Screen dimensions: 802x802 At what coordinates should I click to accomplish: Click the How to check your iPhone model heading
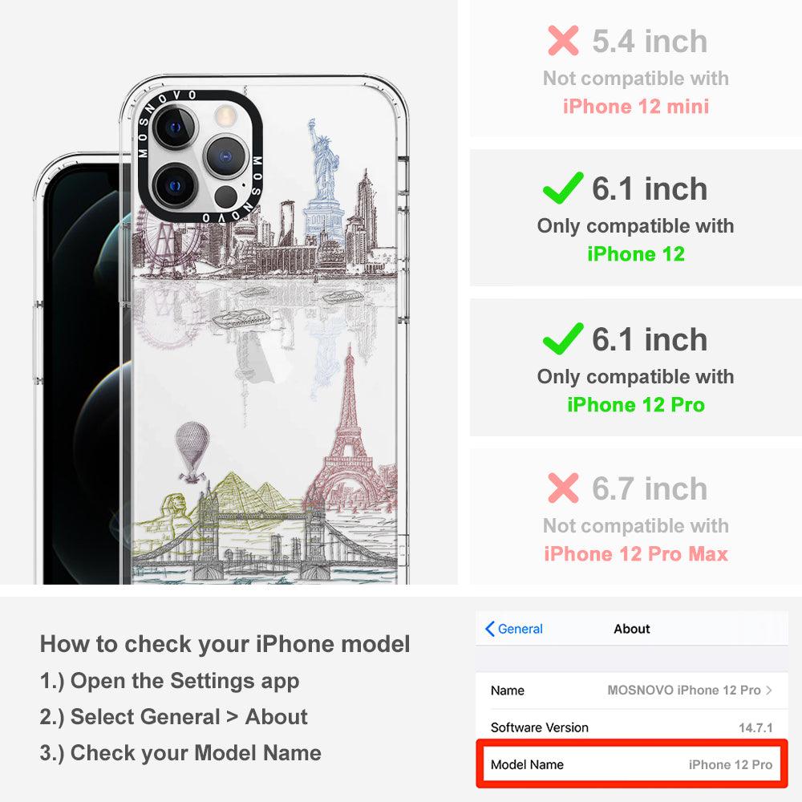click(x=225, y=644)
